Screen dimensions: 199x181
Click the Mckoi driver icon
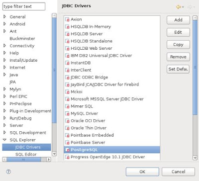(67, 92)
